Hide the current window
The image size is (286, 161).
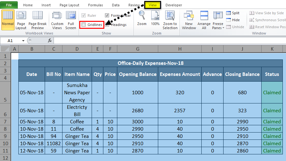[233, 20]
